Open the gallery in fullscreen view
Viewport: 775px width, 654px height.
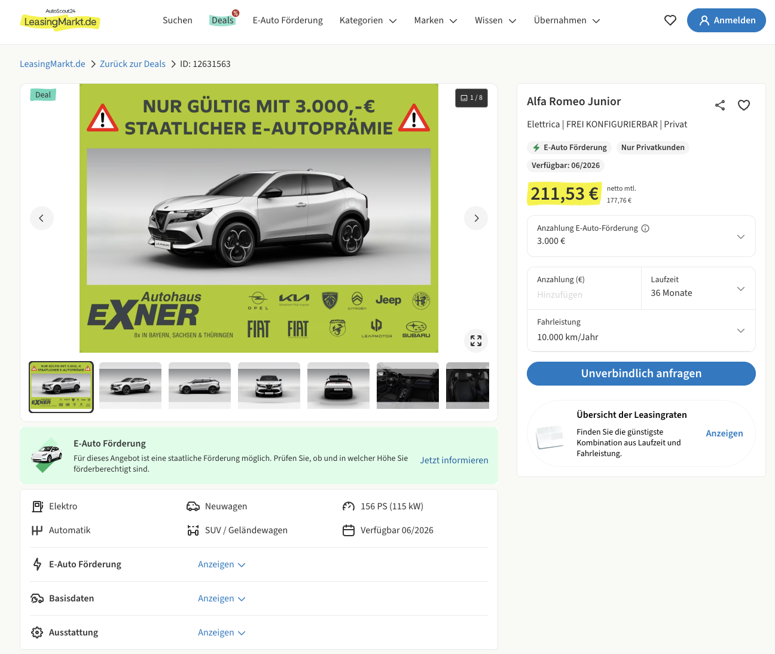pyautogui.click(x=476, y=341)
